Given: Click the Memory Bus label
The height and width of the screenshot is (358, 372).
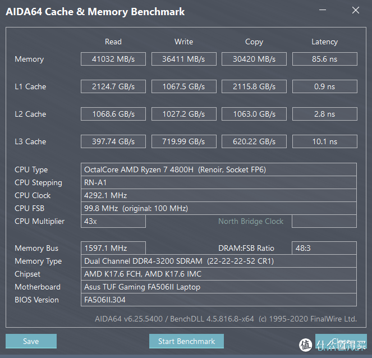Looking at the screenshot, I should [x=36, y=248].
